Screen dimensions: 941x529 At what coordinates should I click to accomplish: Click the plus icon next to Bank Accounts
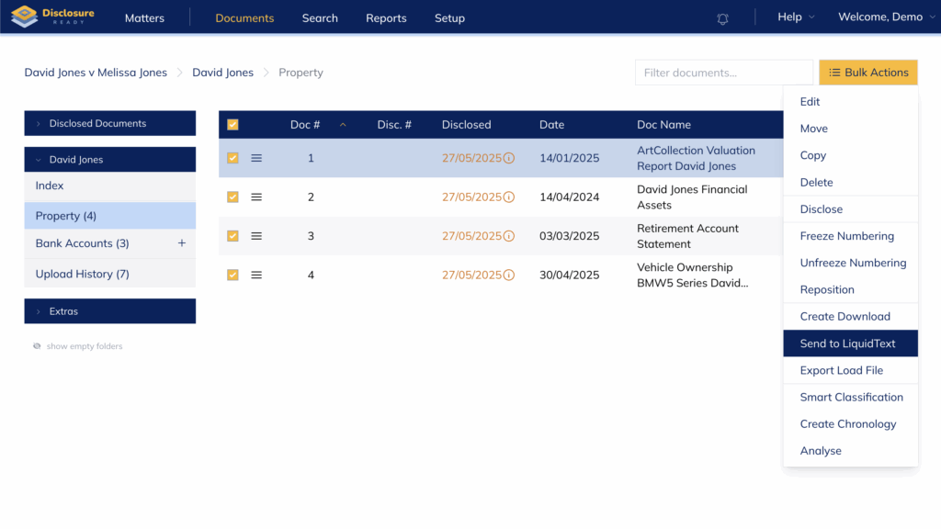tap(181, 243)
